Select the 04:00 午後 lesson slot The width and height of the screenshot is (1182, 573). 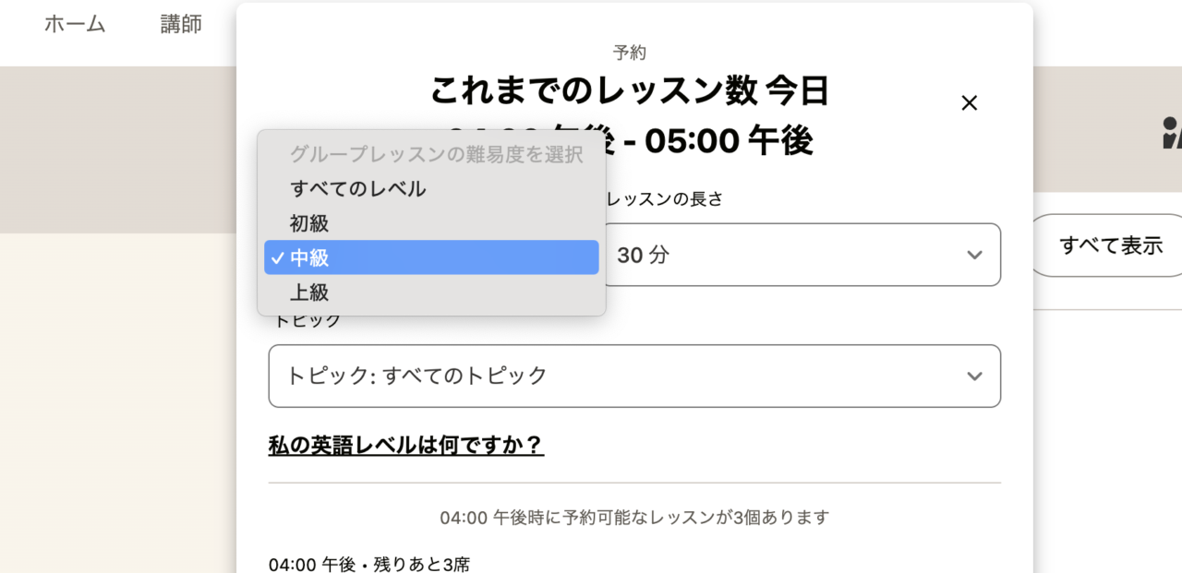tap(369, 564)
